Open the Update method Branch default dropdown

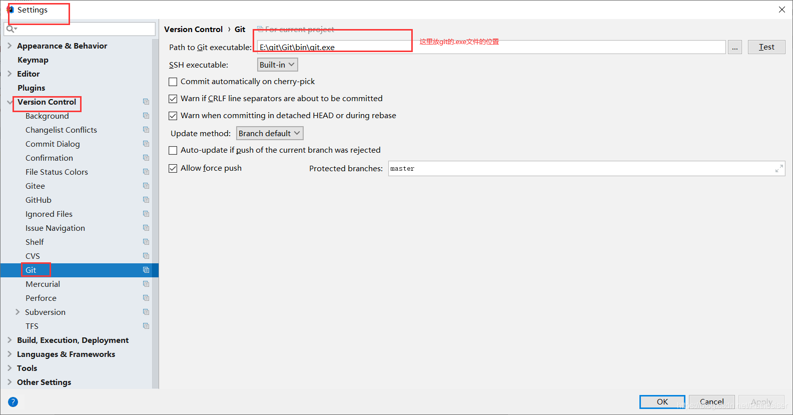click(270, 133)
